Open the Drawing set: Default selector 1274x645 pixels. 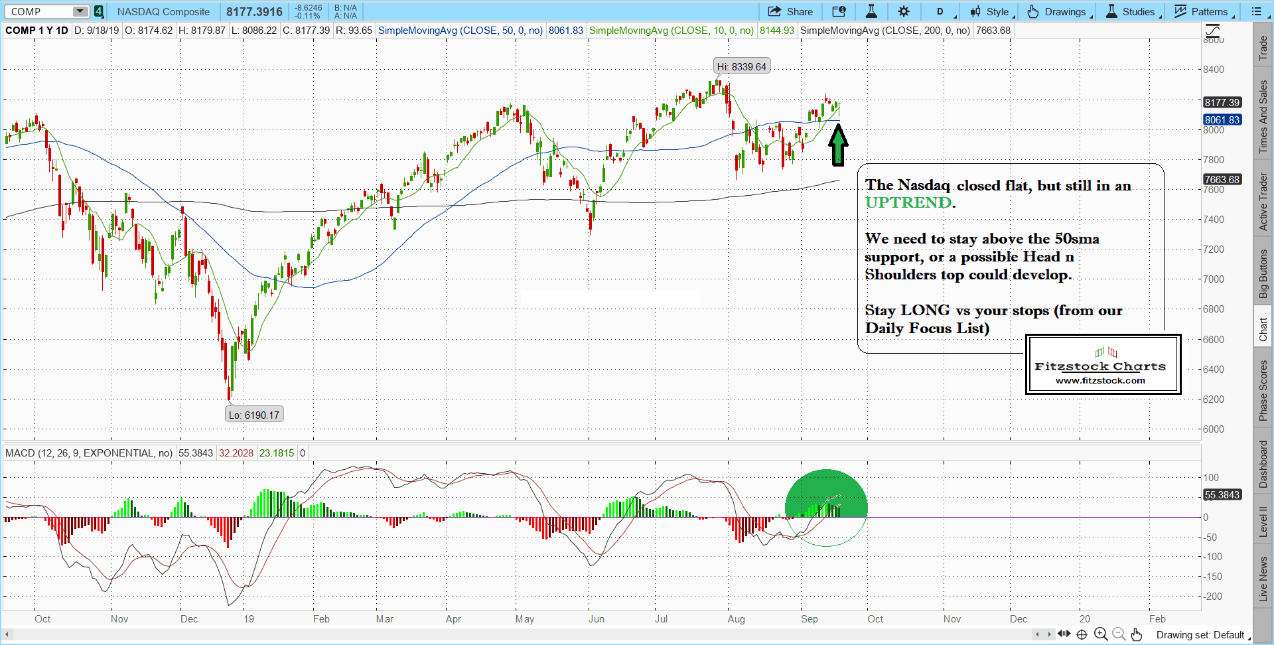coord(1200,635)
